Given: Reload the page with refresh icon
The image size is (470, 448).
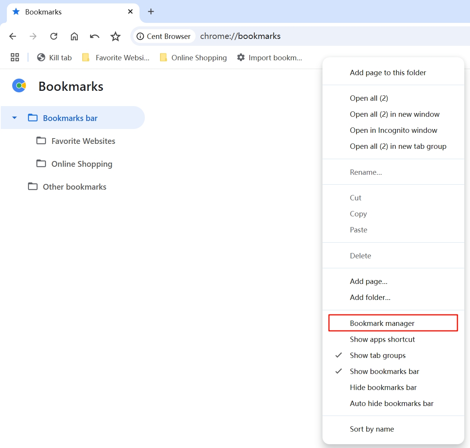Looking at the screenshot, I should click(54, 36).
